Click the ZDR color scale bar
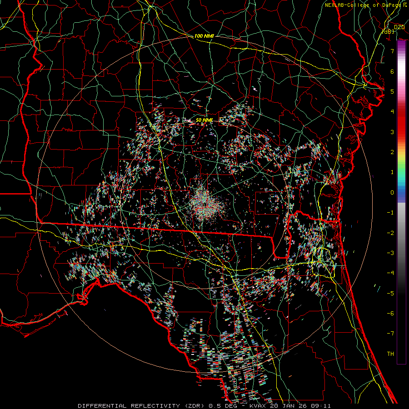 [x=401, y=202]
